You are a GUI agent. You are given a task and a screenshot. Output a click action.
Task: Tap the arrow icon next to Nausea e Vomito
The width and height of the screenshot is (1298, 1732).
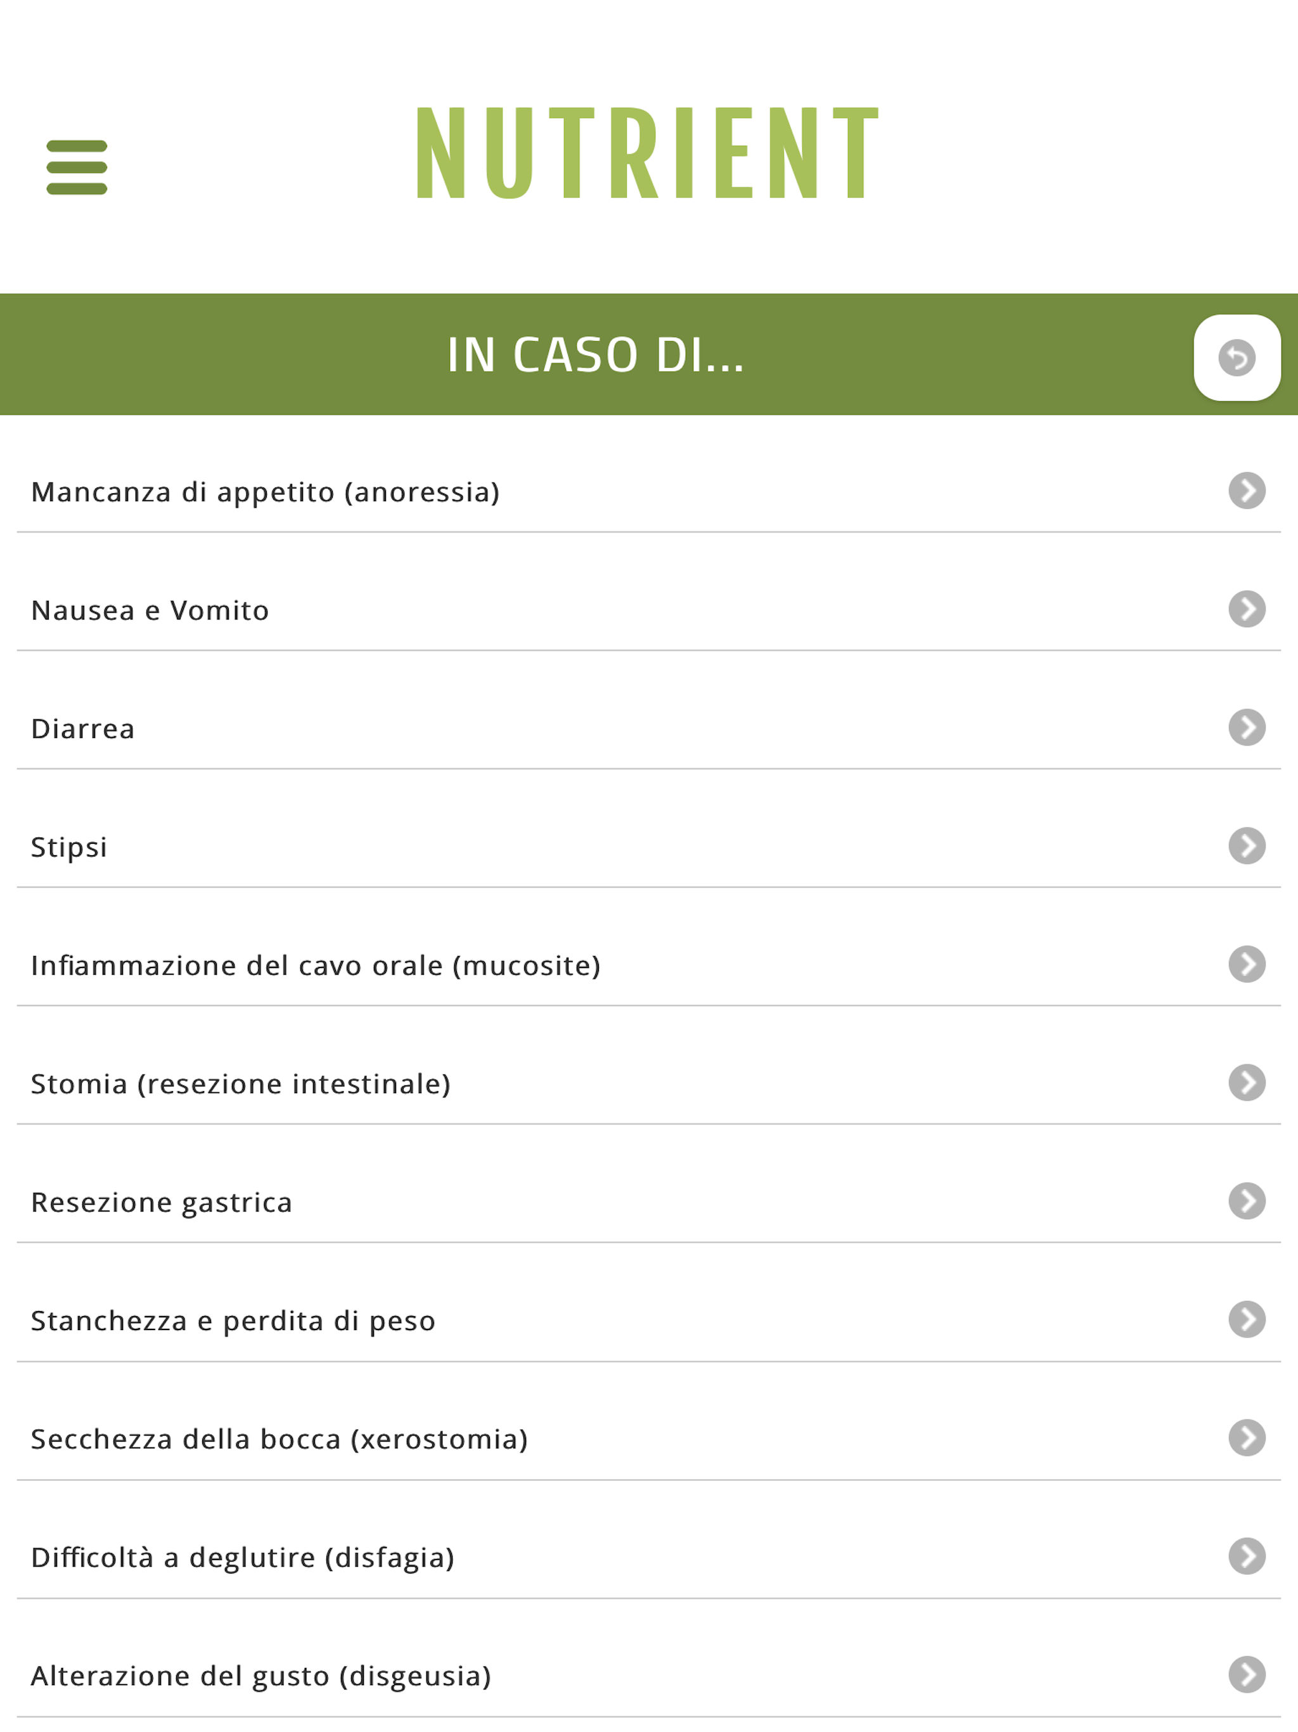point(1247,609)
